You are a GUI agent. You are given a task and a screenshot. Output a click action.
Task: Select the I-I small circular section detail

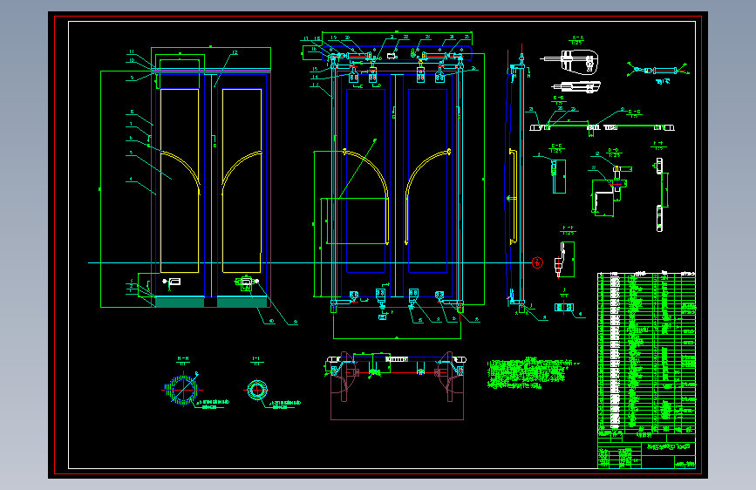[257, 390]
